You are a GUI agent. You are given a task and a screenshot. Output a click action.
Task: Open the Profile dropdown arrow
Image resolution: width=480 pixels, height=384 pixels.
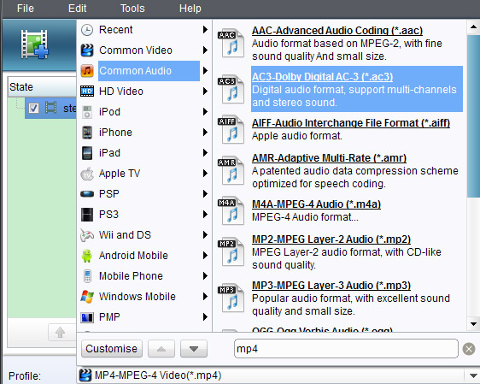(x=473, y=375)
